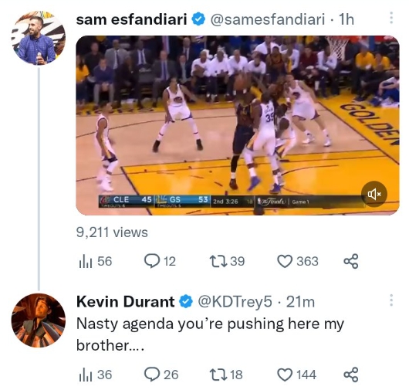Screen dimensions: 409x390
Task: Retweet sam esfandiari's video tweet
Action: 227,261
